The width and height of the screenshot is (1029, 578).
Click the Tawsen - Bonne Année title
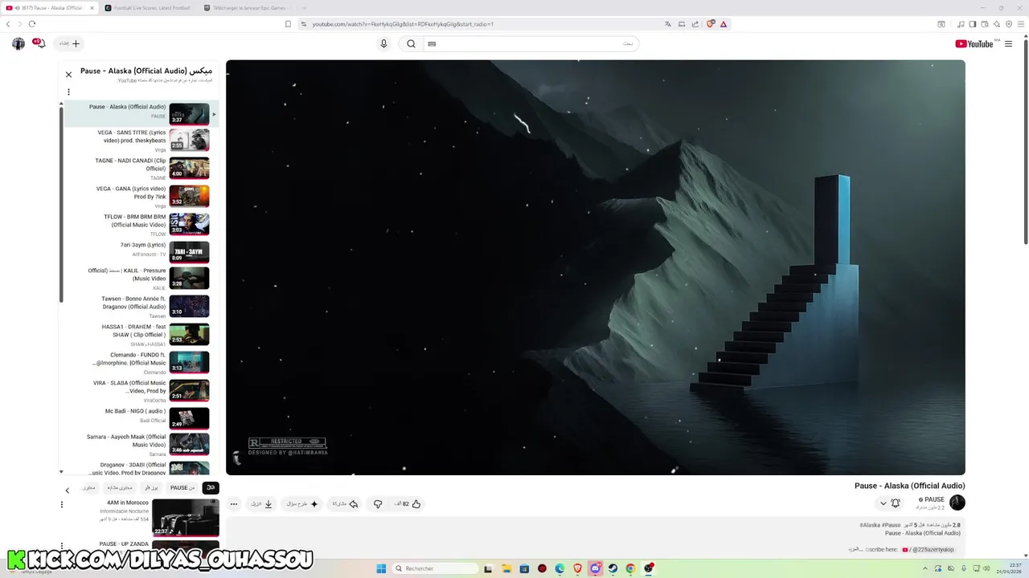click(x=133, y=303)
